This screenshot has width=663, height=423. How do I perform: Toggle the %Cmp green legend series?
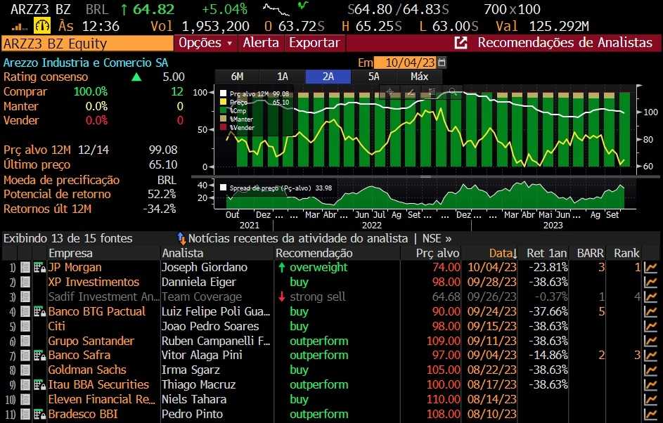tap(224, 110)
